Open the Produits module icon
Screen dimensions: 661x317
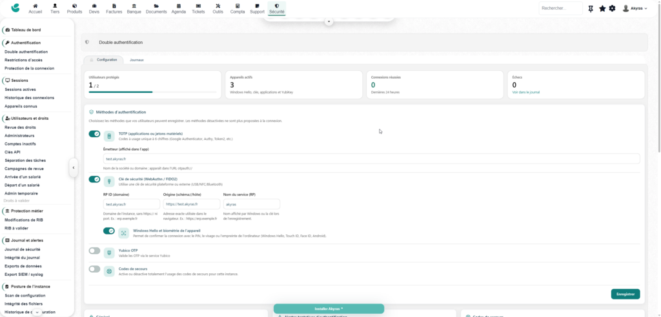point(75,6)
